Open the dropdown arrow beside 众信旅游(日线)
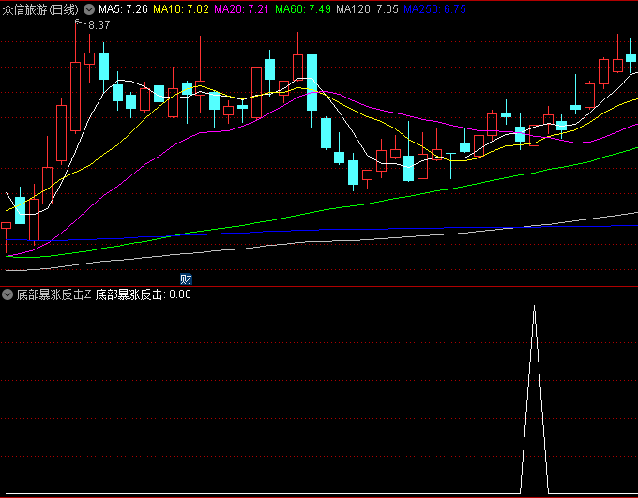This screenshot has height=498, width=638. 89,9
